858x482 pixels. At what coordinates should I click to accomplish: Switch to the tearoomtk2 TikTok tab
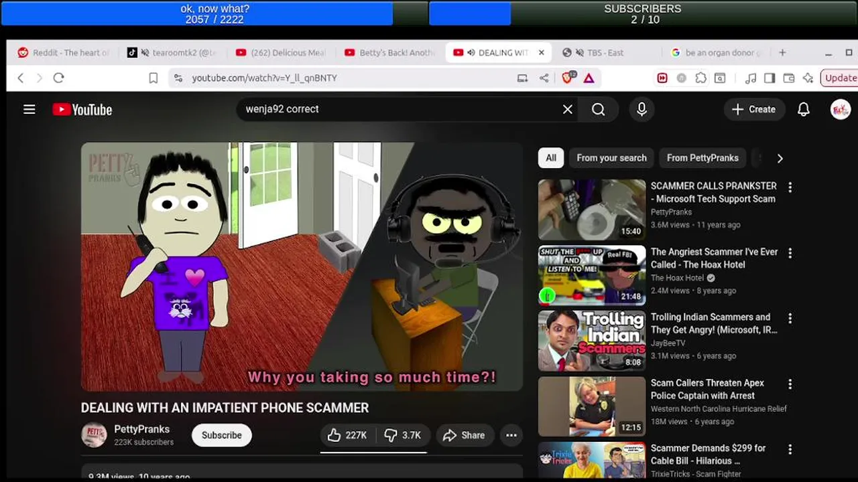(172, 52)
